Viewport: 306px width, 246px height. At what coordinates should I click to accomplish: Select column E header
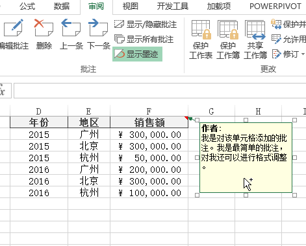pos(89,111)
